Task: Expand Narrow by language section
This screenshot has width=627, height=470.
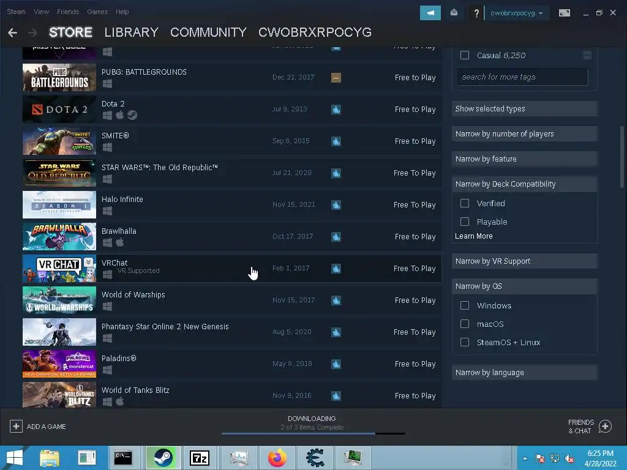Action: pos(525,373)
